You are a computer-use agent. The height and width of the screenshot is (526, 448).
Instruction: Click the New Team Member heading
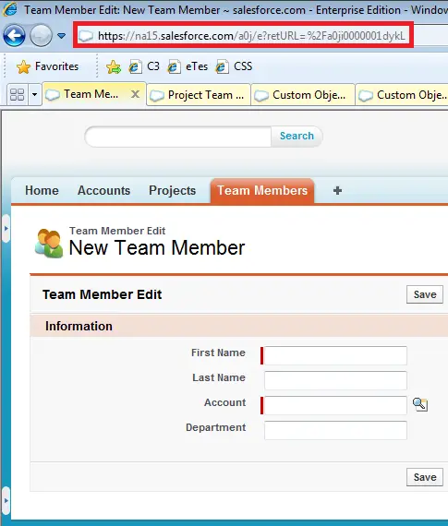[157, 247]
